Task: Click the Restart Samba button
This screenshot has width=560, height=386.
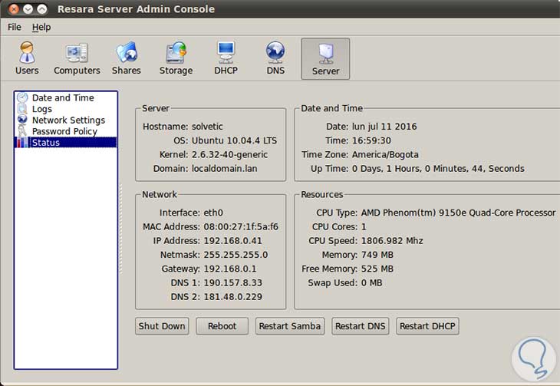Action: click(x=290, y=326)
